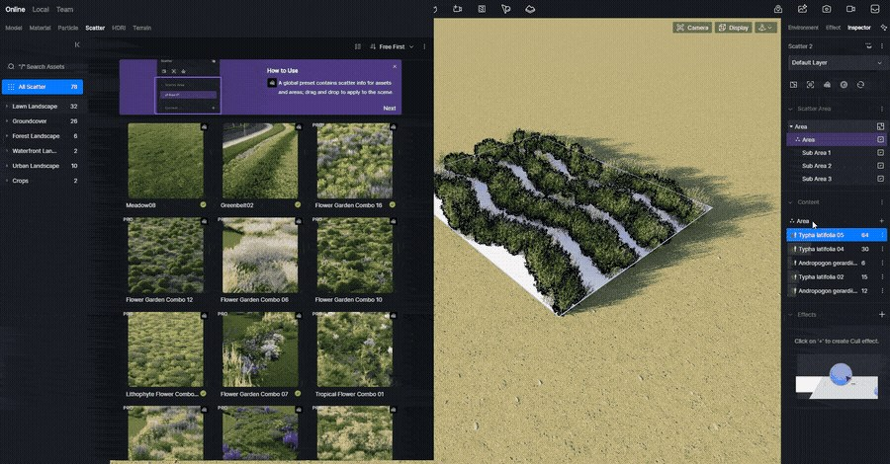Click the refresh icon below Default Layer
This screenshot has width=890, height=464.
click(860, 85)
